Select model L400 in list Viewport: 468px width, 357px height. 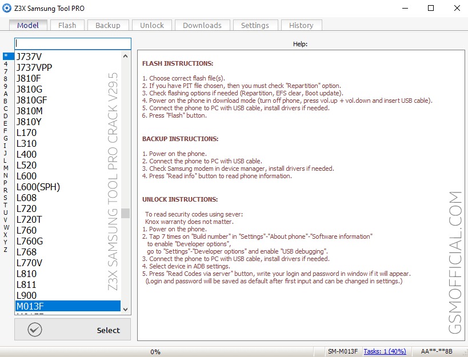[x=68, y=154]
